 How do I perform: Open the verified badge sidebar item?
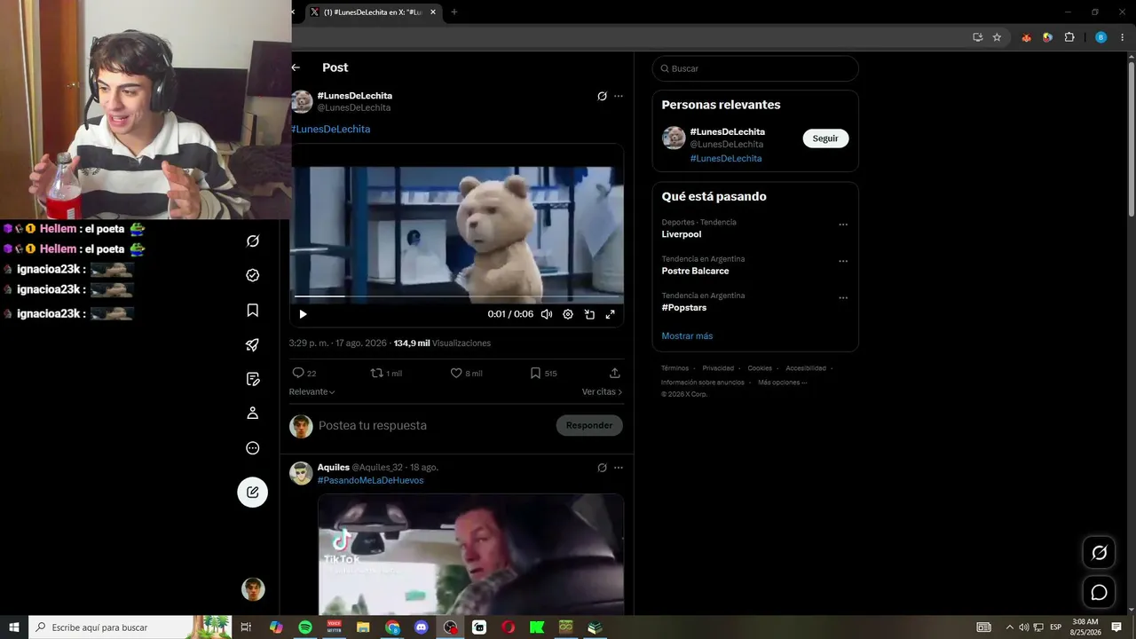click(x=253, y=276)
